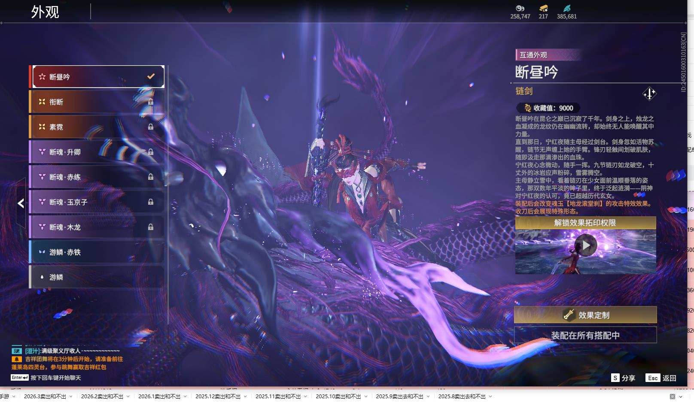Click the 258,747 silver coin balance
Image resolution: width=694 pixels, height=403 pixels.
pyautogui.click(x=520, y=16)
